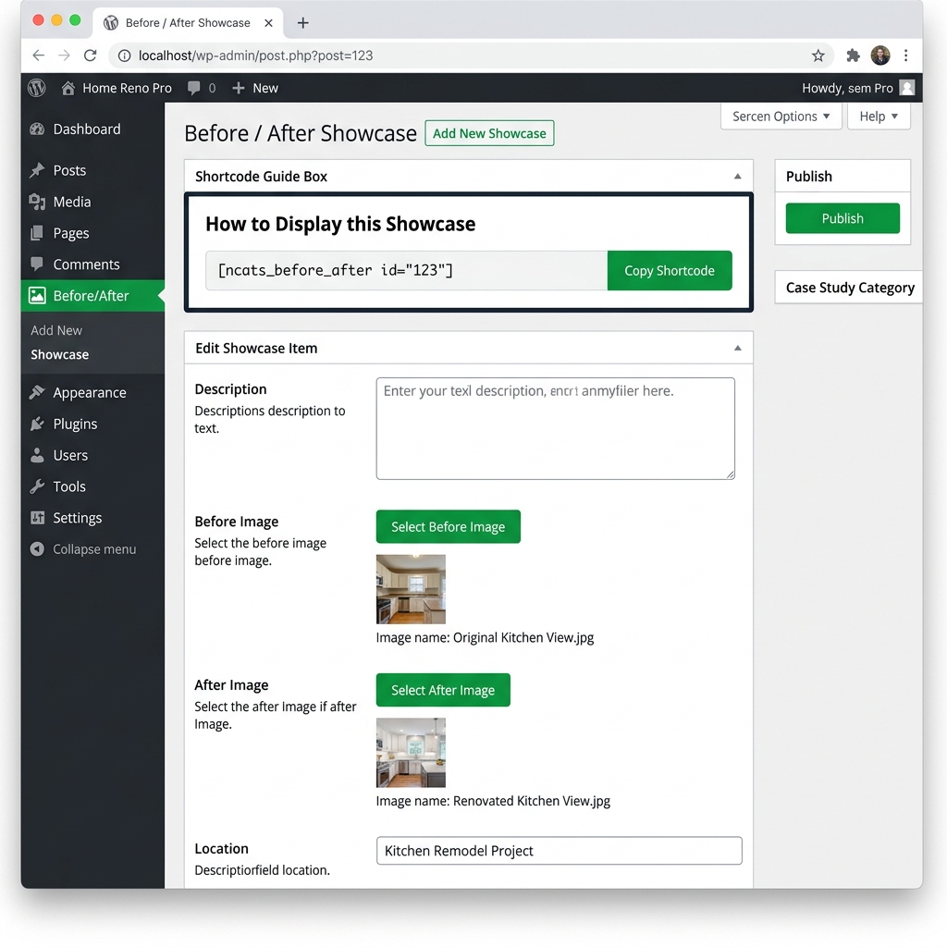Viewport: 947px width, 947px height.
Task: Click the text 'Image name: Renovated Kitchen View.jpg'
Action: point(493,801)
